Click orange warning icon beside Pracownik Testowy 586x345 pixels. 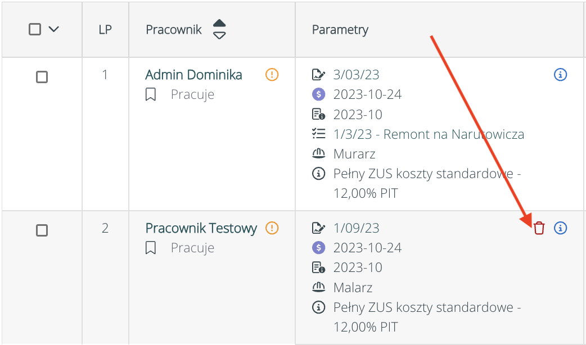272,228
